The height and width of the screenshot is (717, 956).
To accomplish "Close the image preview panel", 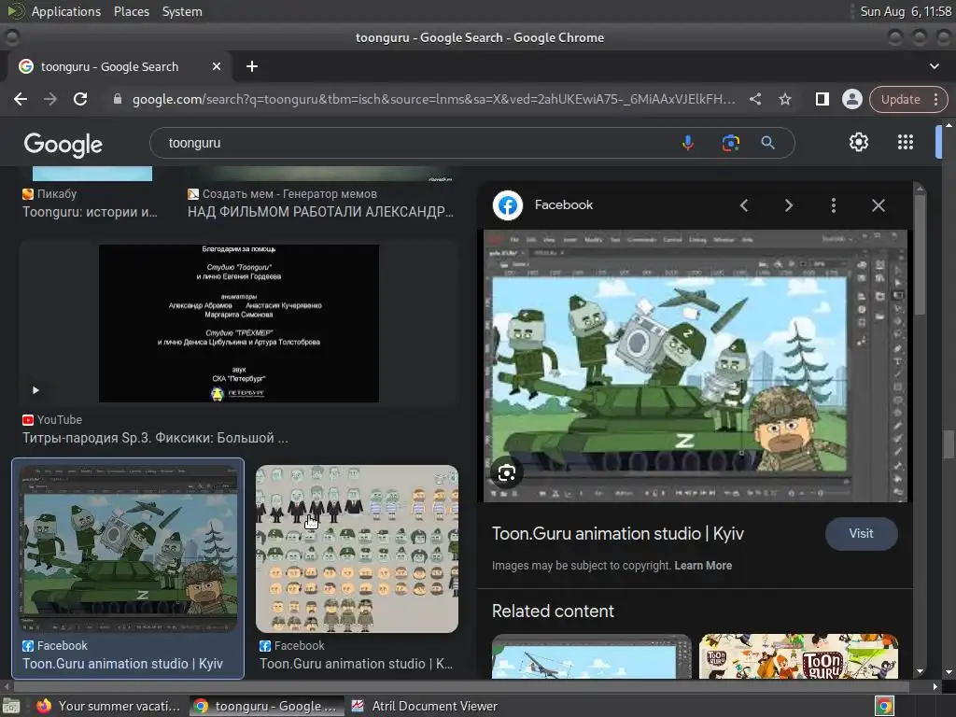I will tap(878, 205).
